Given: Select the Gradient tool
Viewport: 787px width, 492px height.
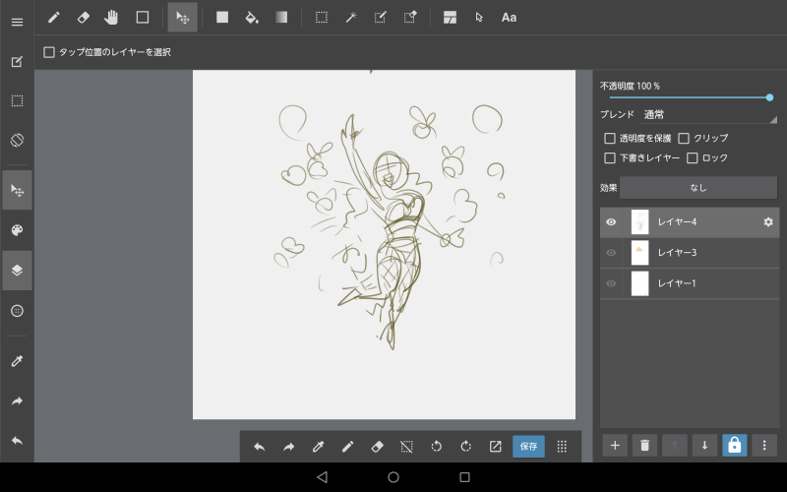Looking at the screenshot, I should (281, 17).
